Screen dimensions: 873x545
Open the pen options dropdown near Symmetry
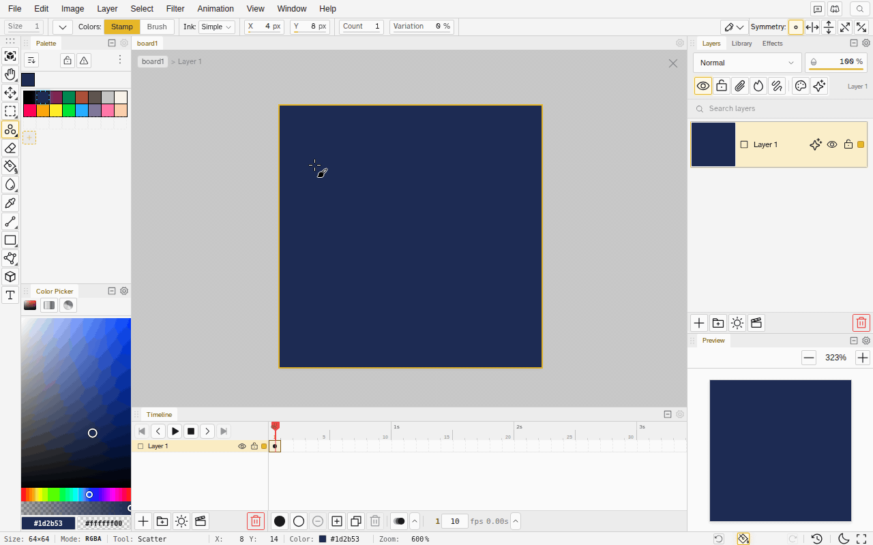coord(734,27)
